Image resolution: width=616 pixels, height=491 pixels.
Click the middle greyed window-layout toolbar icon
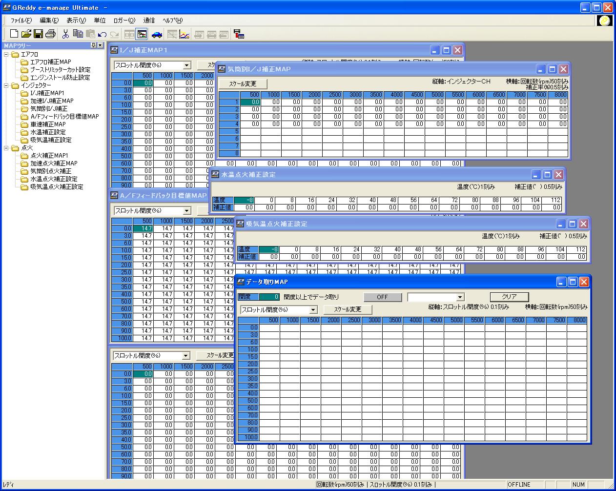(x=211, y=34)
